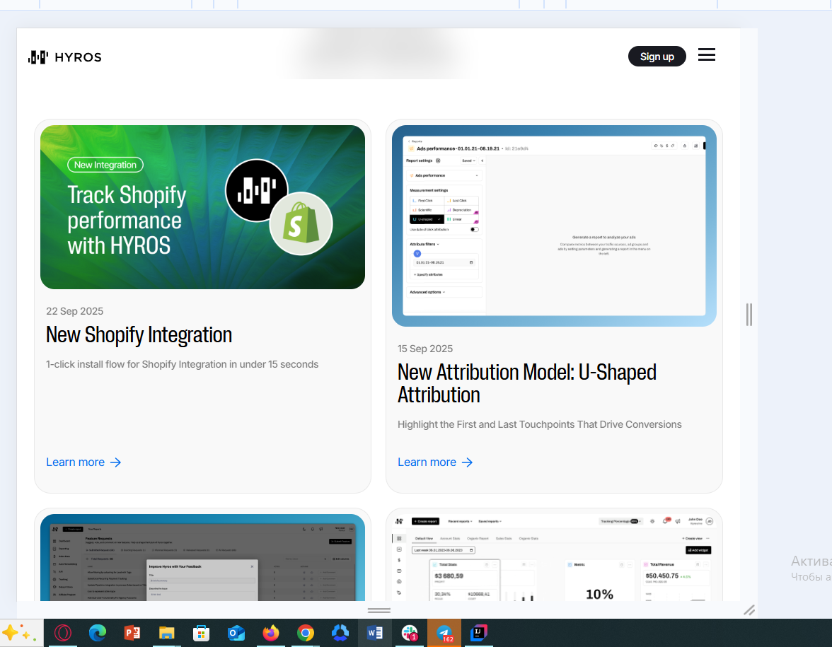Open the New Attribution Model: U-Shaped Attribution headline

click(x=526, y=383)
